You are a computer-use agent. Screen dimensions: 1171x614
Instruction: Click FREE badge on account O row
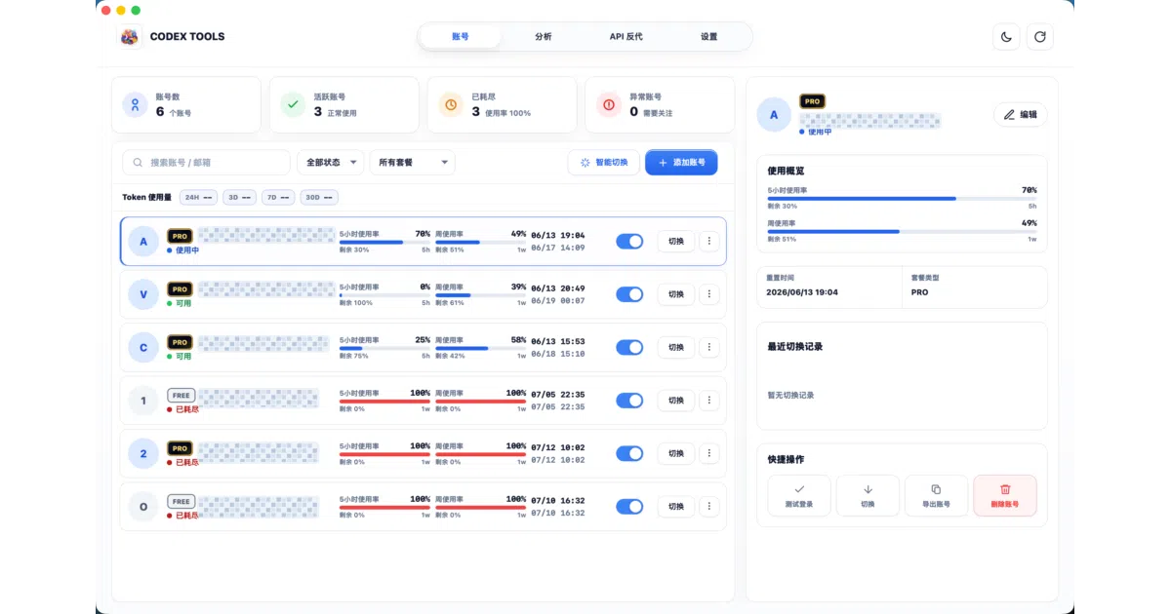[x=182, y=501]
